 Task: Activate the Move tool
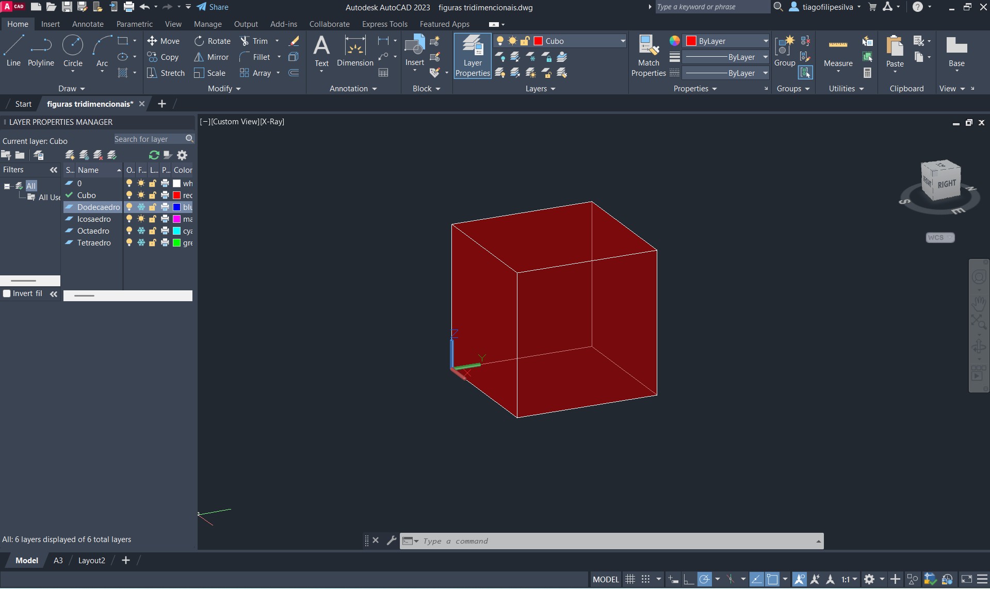click(x=163, y=41)
